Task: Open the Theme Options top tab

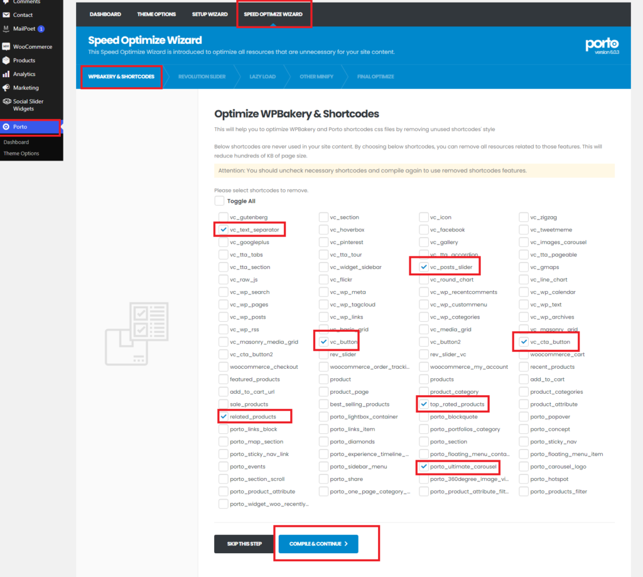Action: click(156, 14)
